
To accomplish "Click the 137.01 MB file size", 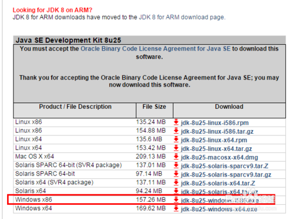I will [x=151, y=165].
